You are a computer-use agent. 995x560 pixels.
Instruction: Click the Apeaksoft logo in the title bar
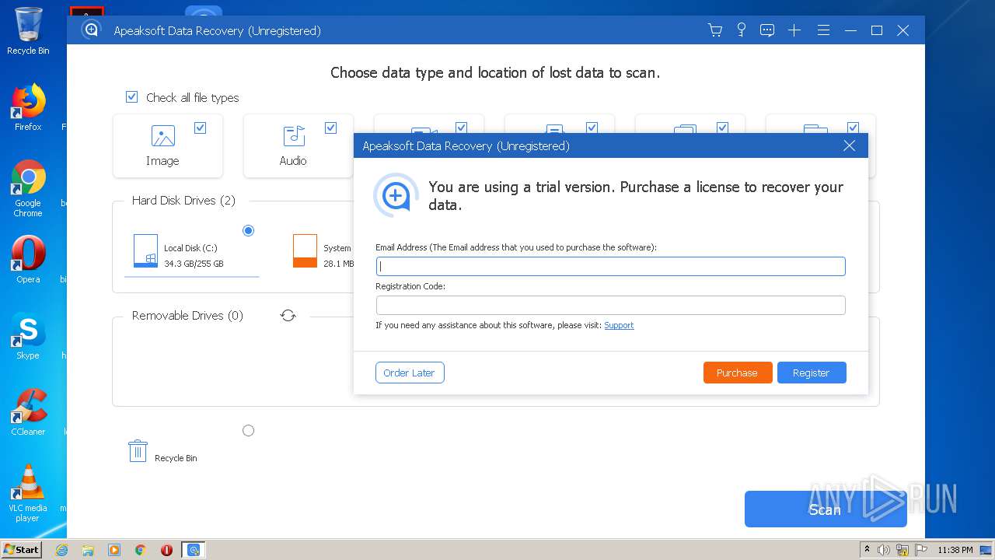coord(92,30)
